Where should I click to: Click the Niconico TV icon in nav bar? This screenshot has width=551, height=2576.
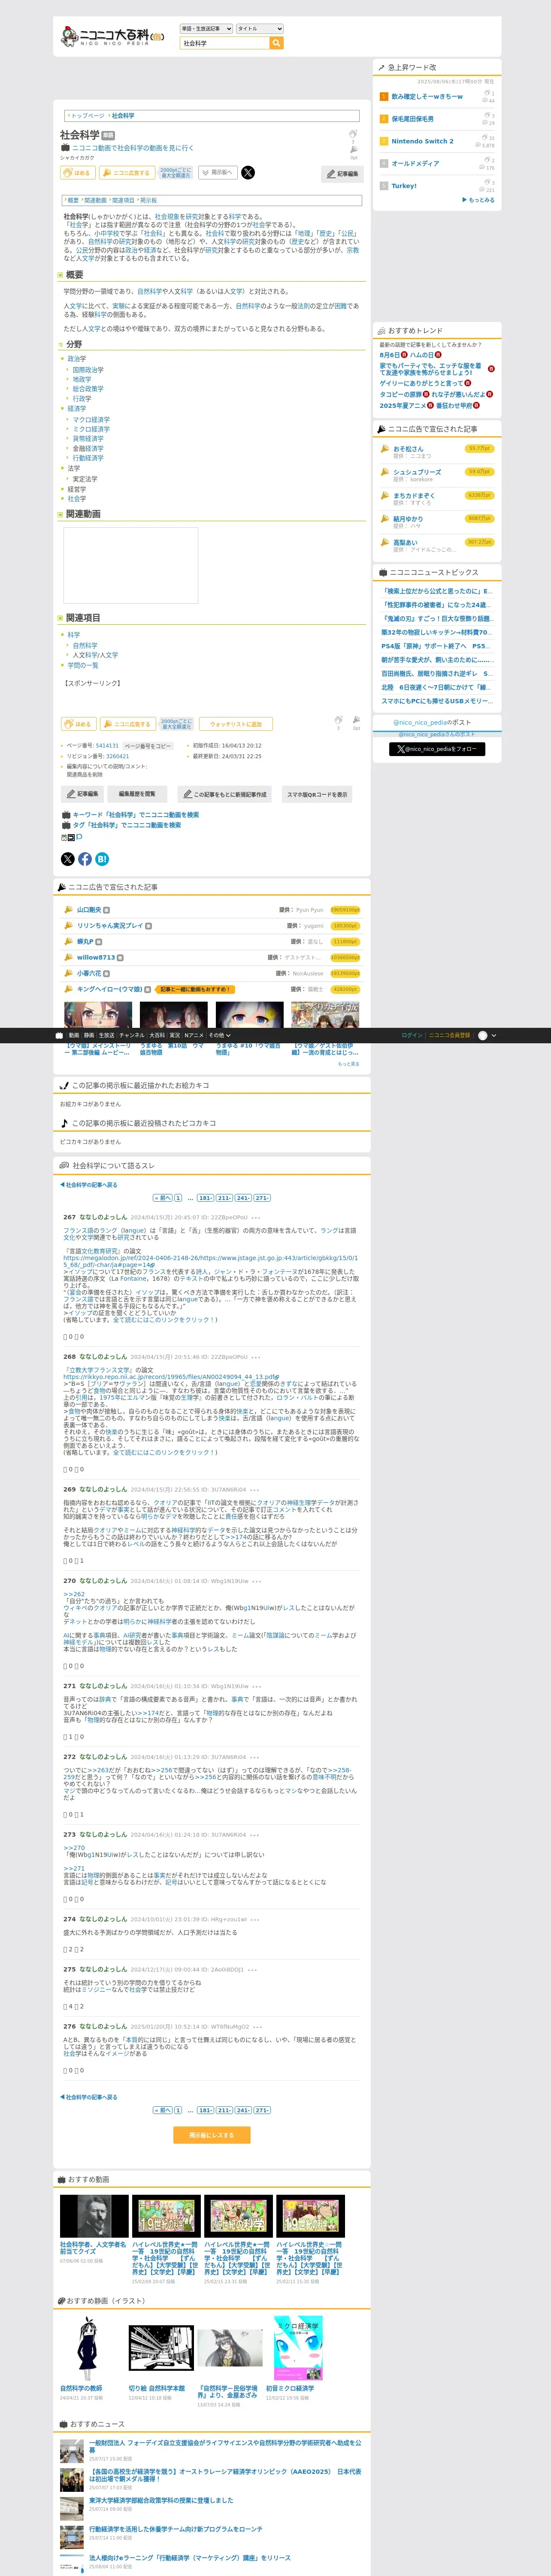[x=59, y=1035]
